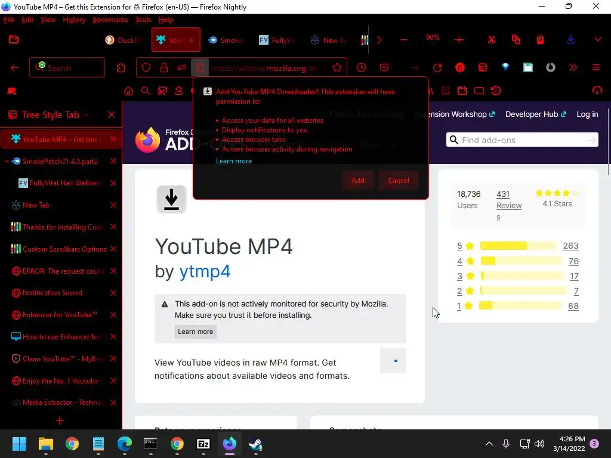Close the Media Extractor sidebar tab
Screen dimensions: 611x458
[113, 403]
